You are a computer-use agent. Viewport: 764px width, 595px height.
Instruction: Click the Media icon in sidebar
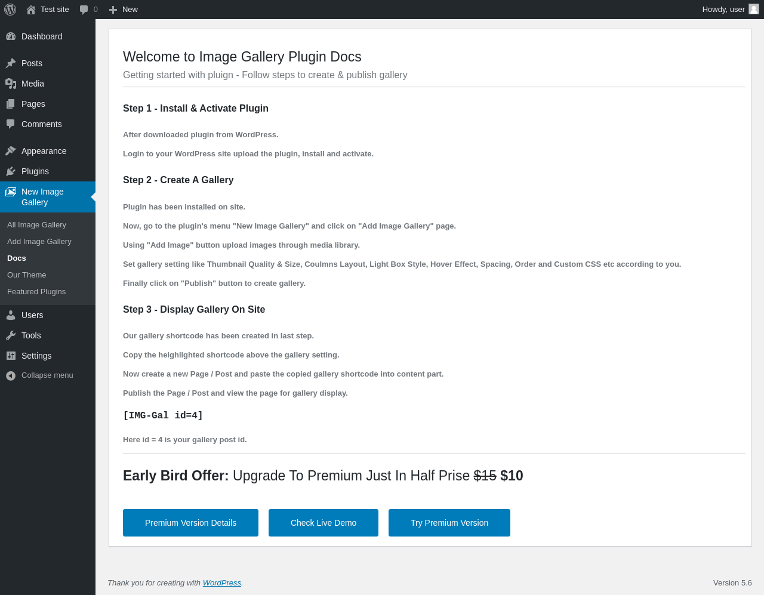(11, 84)
